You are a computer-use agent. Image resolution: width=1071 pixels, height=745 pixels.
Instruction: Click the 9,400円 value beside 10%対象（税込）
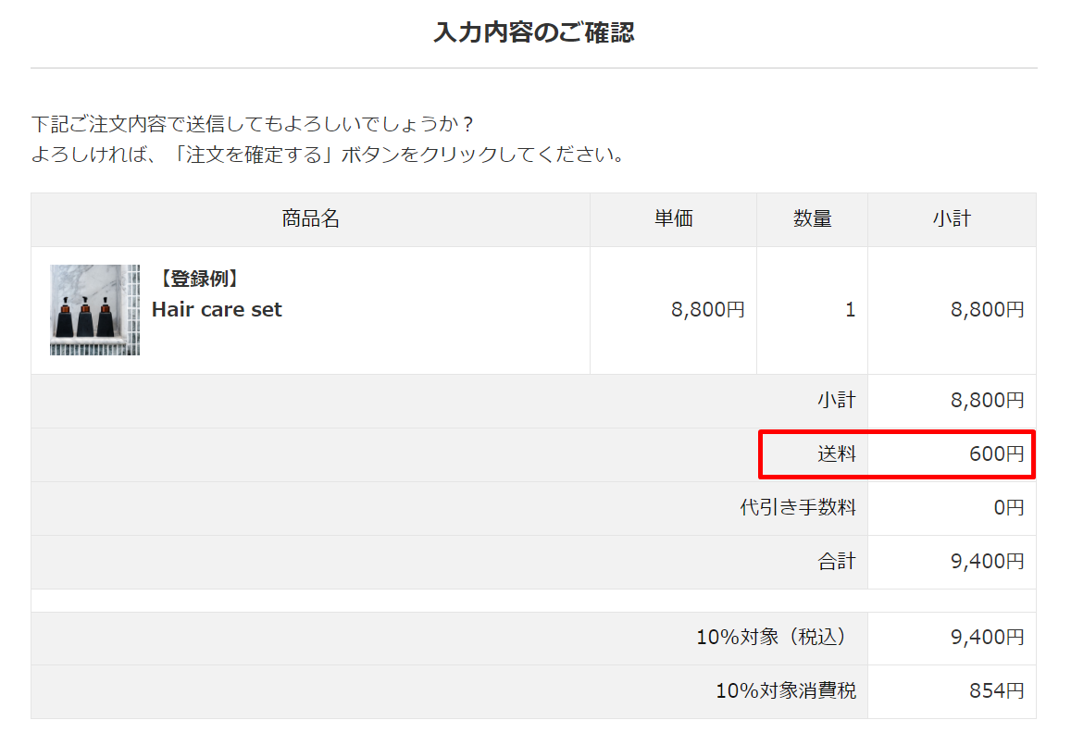pyautogui.click(x=988, y=638)
